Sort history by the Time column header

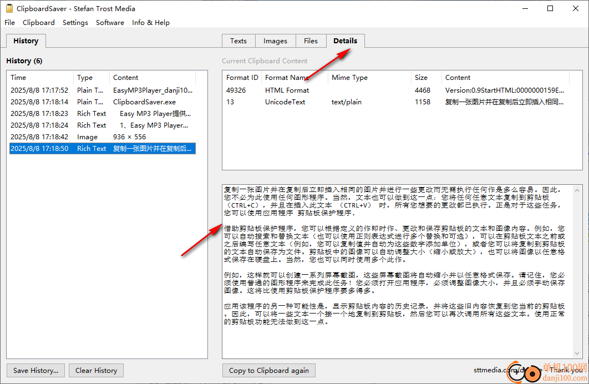tap(41, 77)
